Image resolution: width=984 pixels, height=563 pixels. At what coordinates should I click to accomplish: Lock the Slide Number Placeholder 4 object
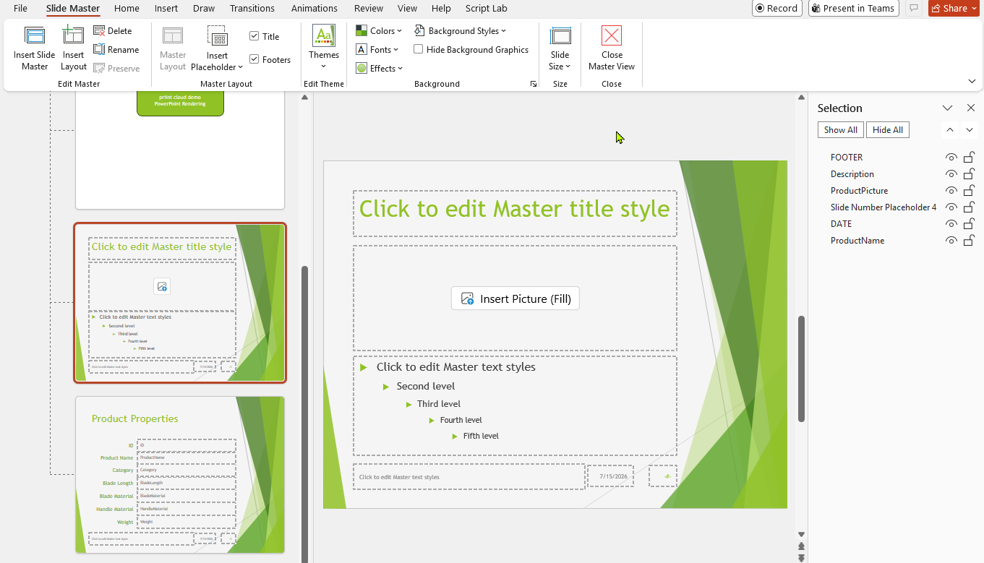pyautogui.click(x=969, y=207)
